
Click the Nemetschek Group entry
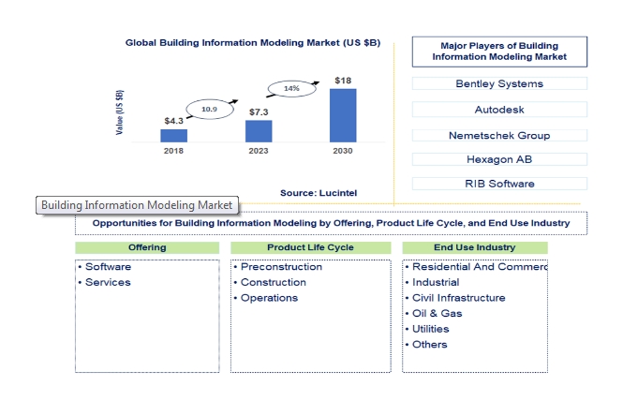tap(499, 135)
